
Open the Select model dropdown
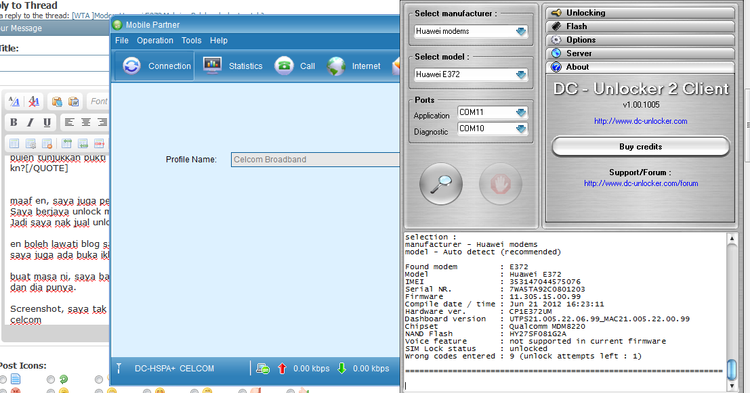click(521, 74)
